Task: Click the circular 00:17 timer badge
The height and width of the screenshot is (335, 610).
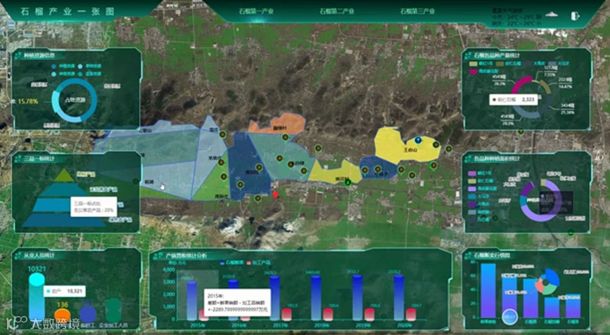Action: 509,317
